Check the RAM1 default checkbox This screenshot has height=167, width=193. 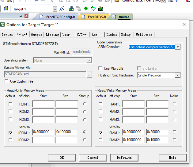[100, 104]
